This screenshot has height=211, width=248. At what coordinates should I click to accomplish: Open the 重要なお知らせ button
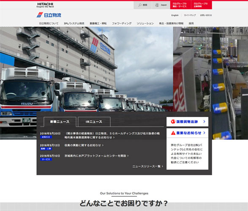(187, 133)
